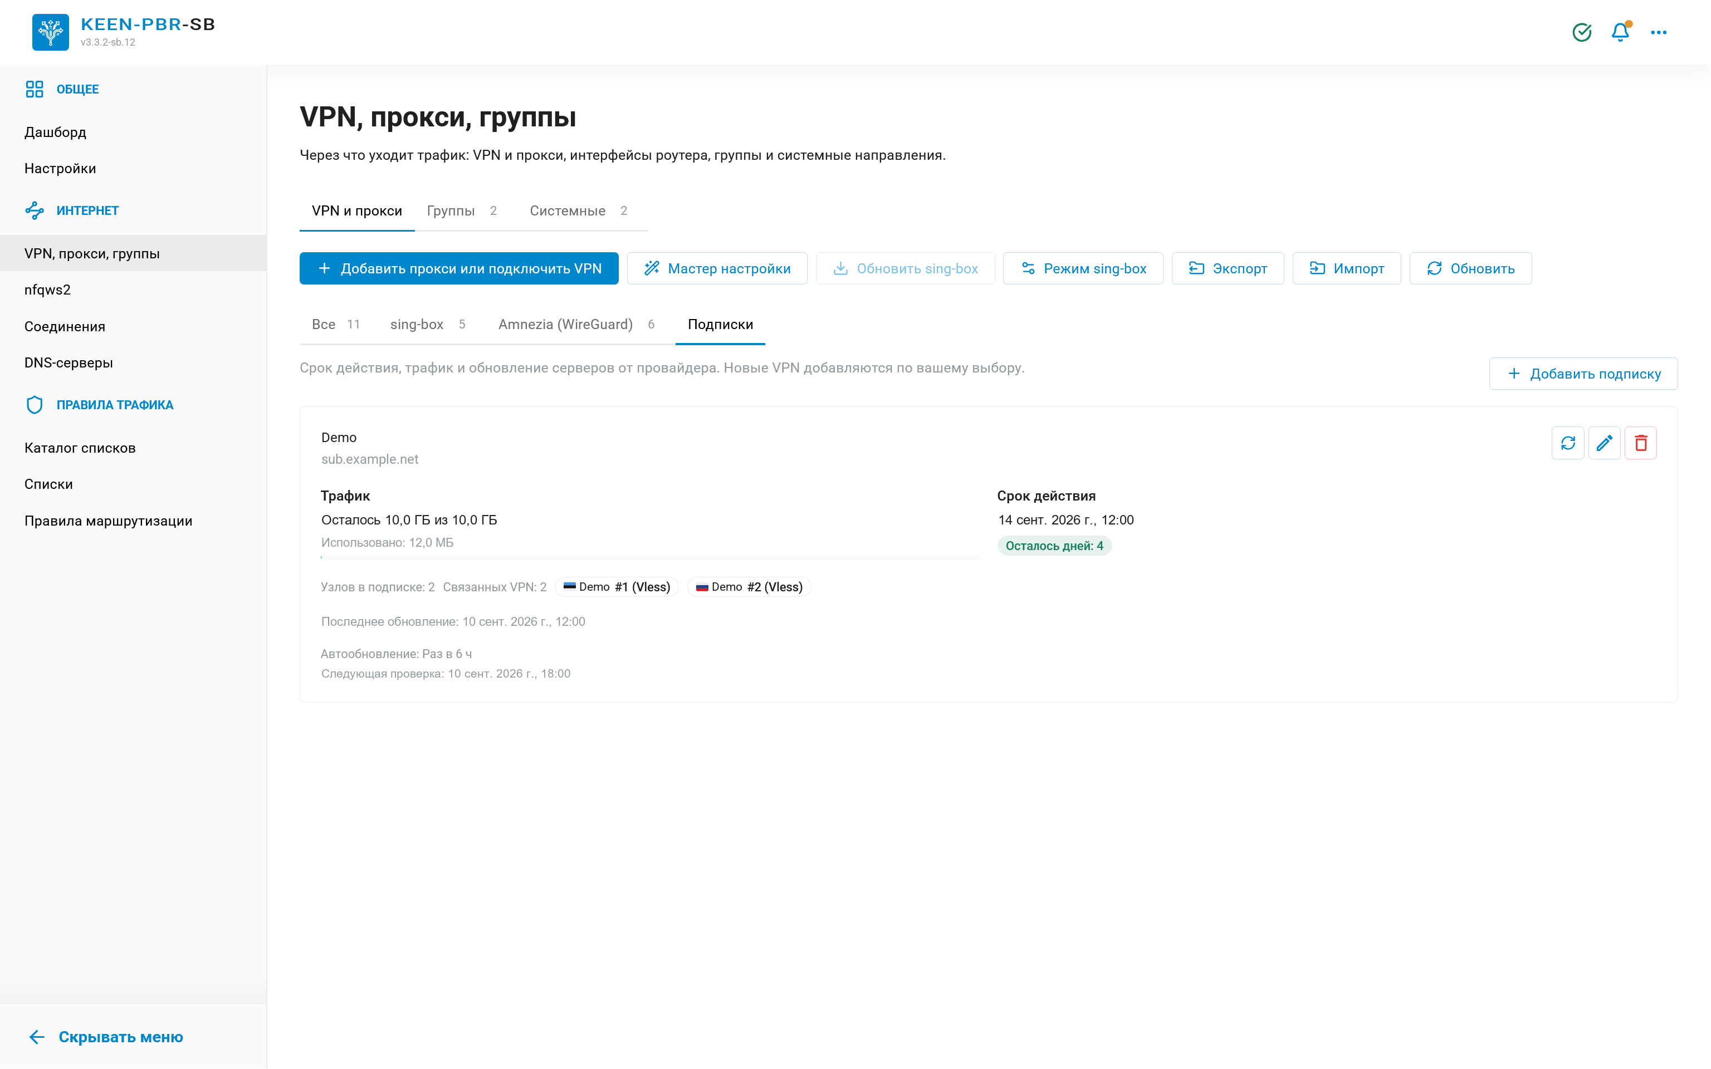Click Добавить подписку
The height and width of the screenshot is (1069, 1711).
[1583, 374]
